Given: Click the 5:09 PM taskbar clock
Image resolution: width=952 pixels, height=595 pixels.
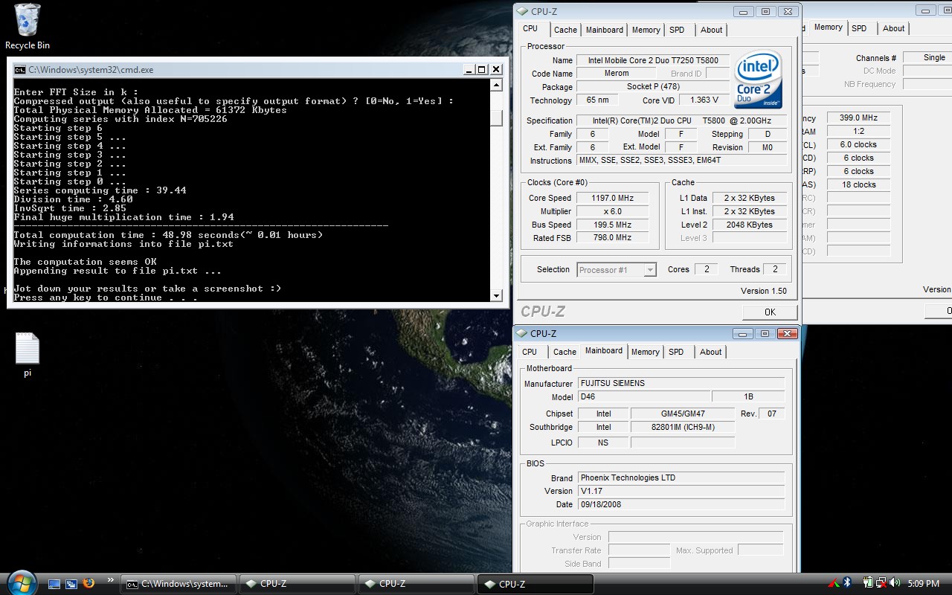Looking at the screenshot, I should [924, 584].
